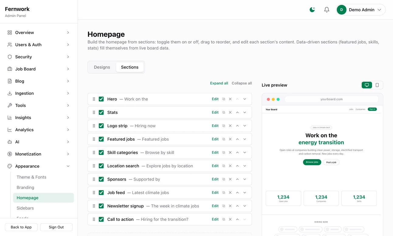Open the Sidebars submenu item
Viewport: 393px width, 236px height.
pyautogui.click(x=43, y=208)
